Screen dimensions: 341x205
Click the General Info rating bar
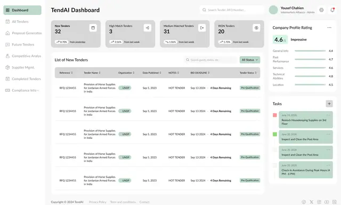[x=310, y=51]
